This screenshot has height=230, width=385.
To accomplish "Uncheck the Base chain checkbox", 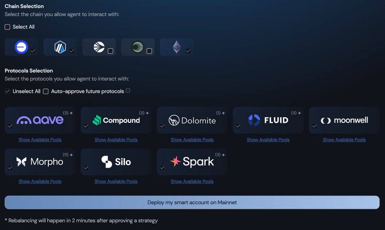I will pos(33,51).
